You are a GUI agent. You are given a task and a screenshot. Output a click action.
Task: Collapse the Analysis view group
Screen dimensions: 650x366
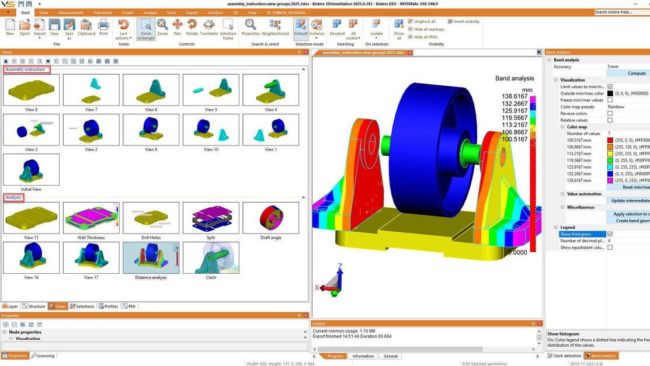click(x=304, y=198)
